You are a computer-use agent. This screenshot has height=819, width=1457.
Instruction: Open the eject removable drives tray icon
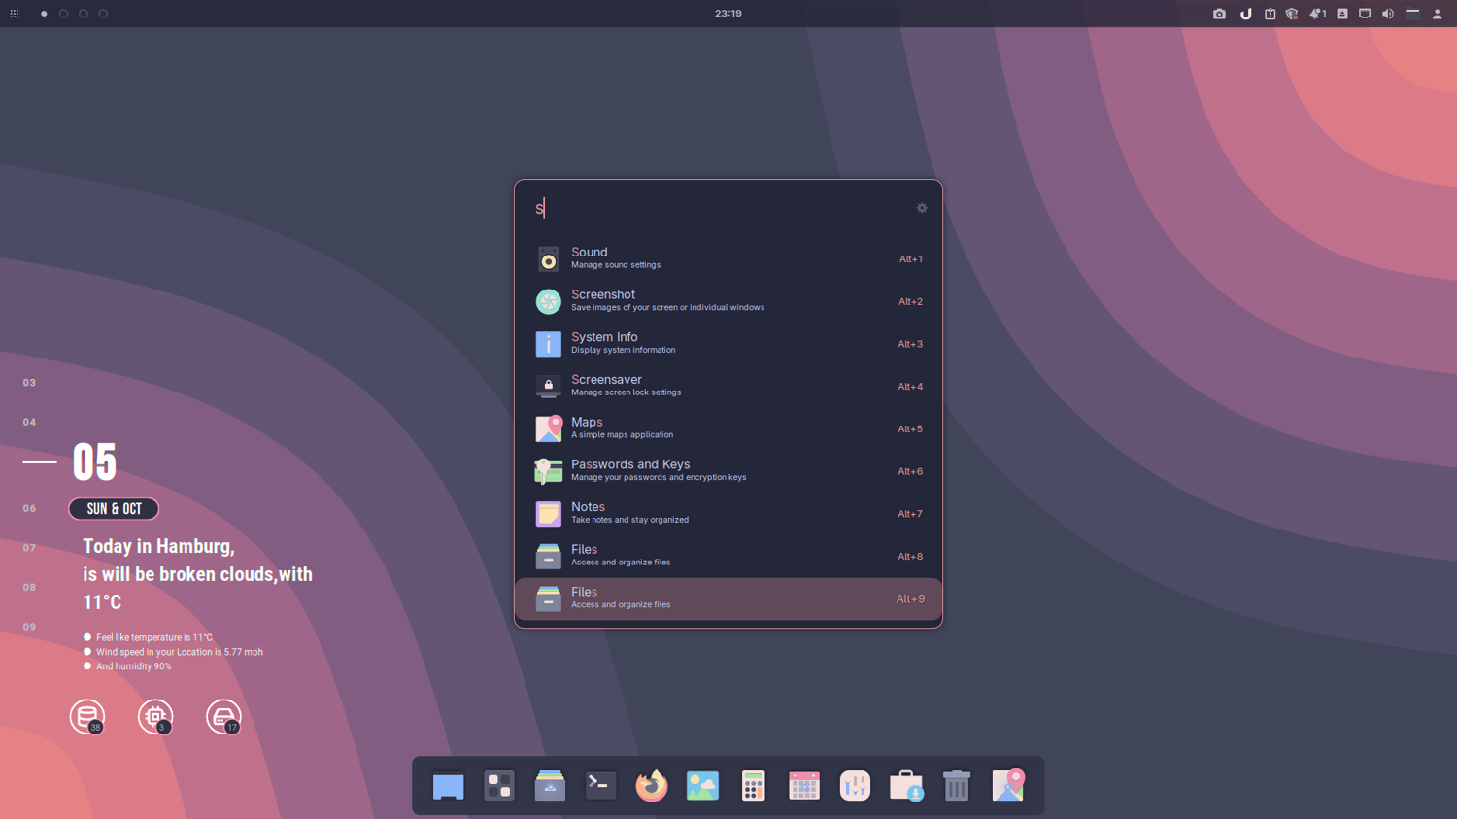pos(1342,14)
